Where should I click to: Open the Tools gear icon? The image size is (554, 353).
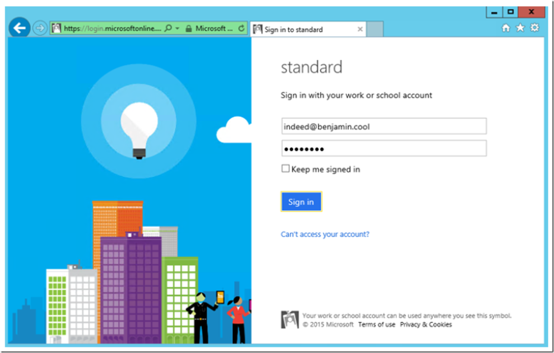(x=534, y=28)
